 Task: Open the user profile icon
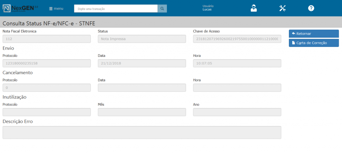[x=254, y=8]
